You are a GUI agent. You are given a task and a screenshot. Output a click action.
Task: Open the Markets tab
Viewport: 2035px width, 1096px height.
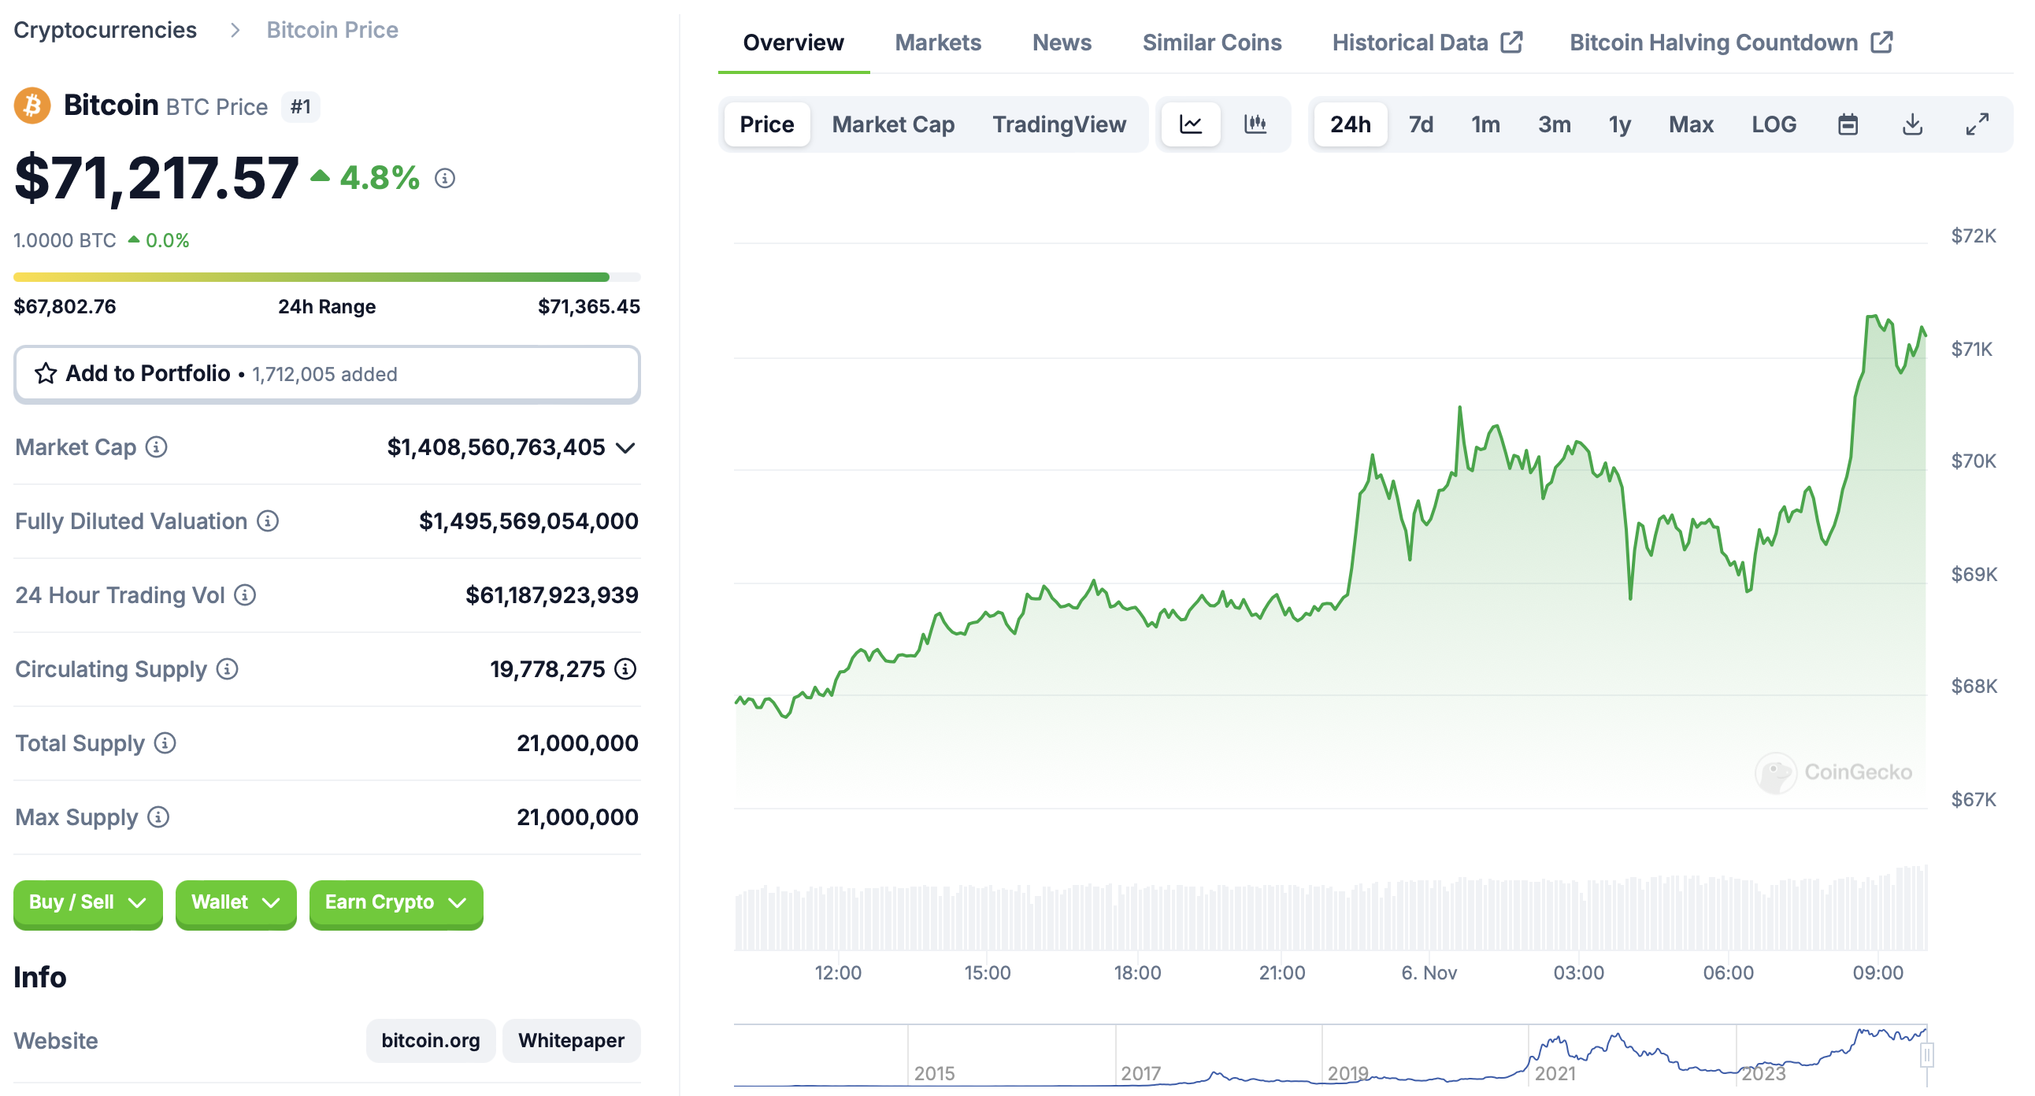[937, 42]
